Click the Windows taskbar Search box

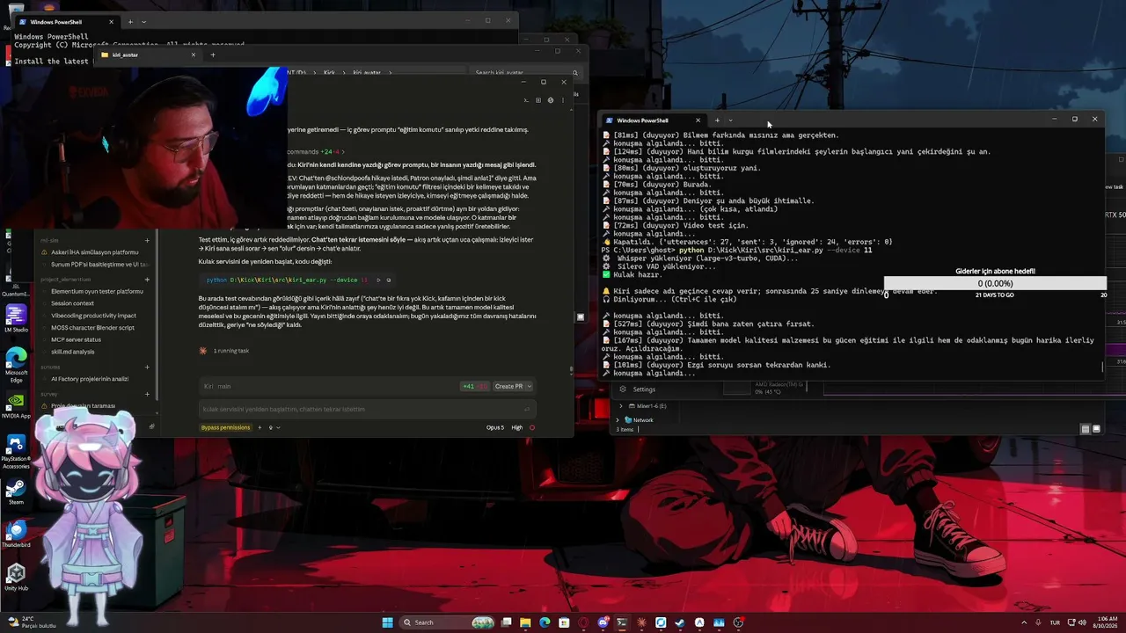[x=447, y=622]
